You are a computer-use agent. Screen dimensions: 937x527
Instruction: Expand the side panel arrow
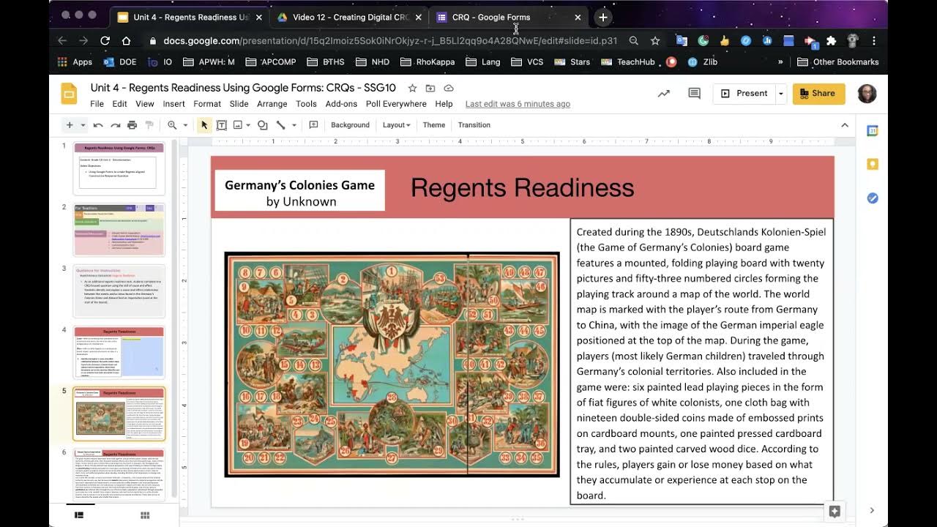[x=872, y=510]
